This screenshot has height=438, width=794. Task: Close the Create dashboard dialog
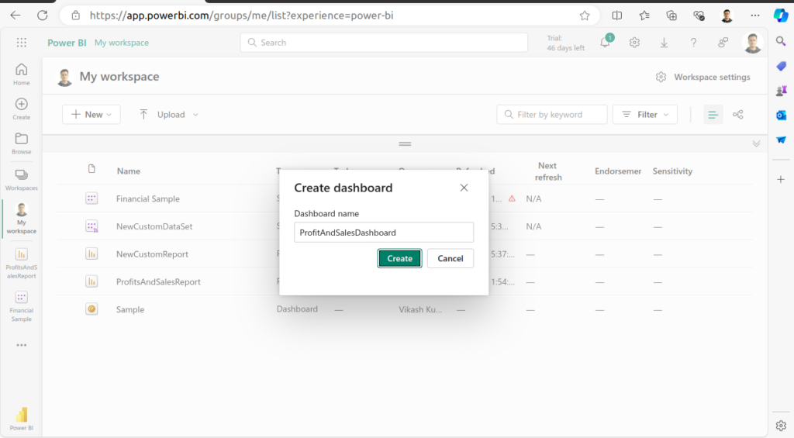464,188
